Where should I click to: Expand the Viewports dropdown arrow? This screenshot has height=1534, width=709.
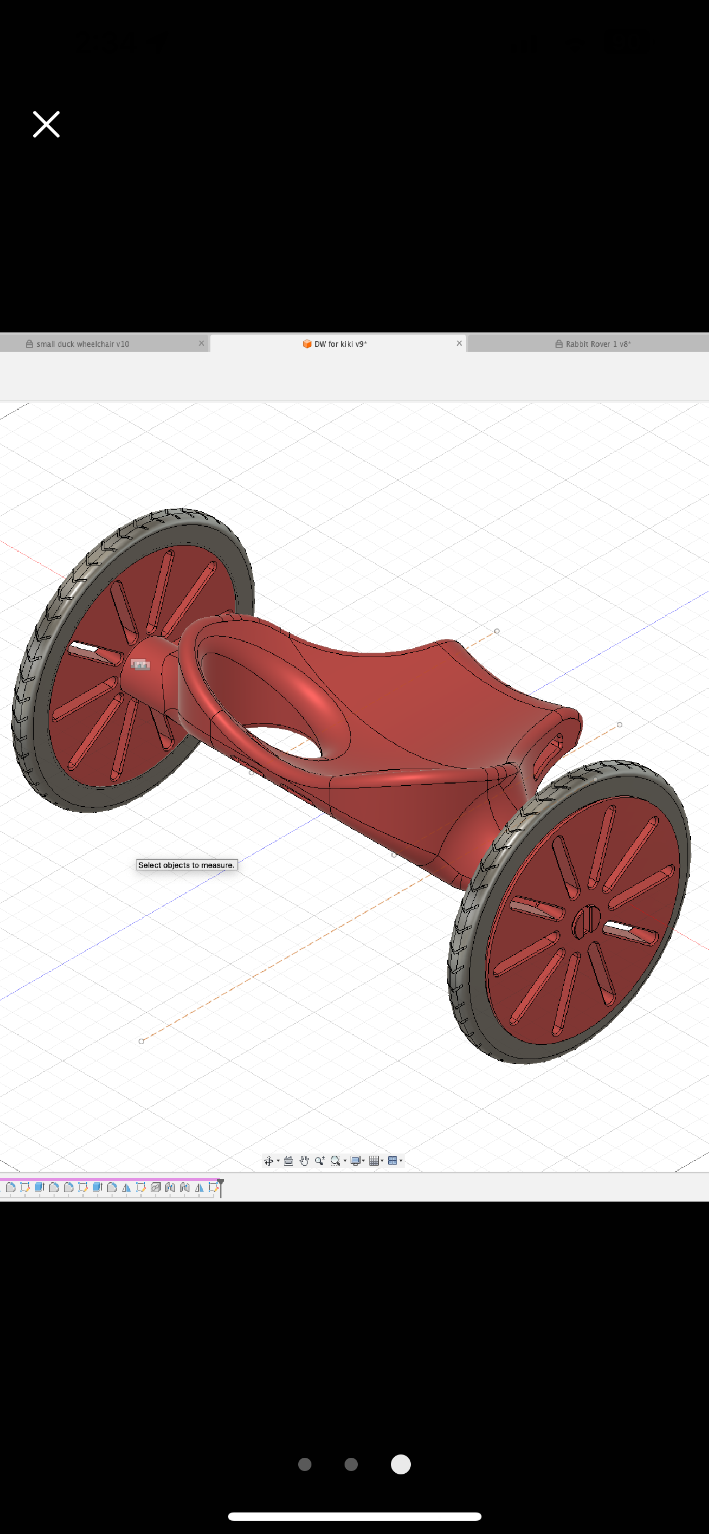coord(401,1161)
